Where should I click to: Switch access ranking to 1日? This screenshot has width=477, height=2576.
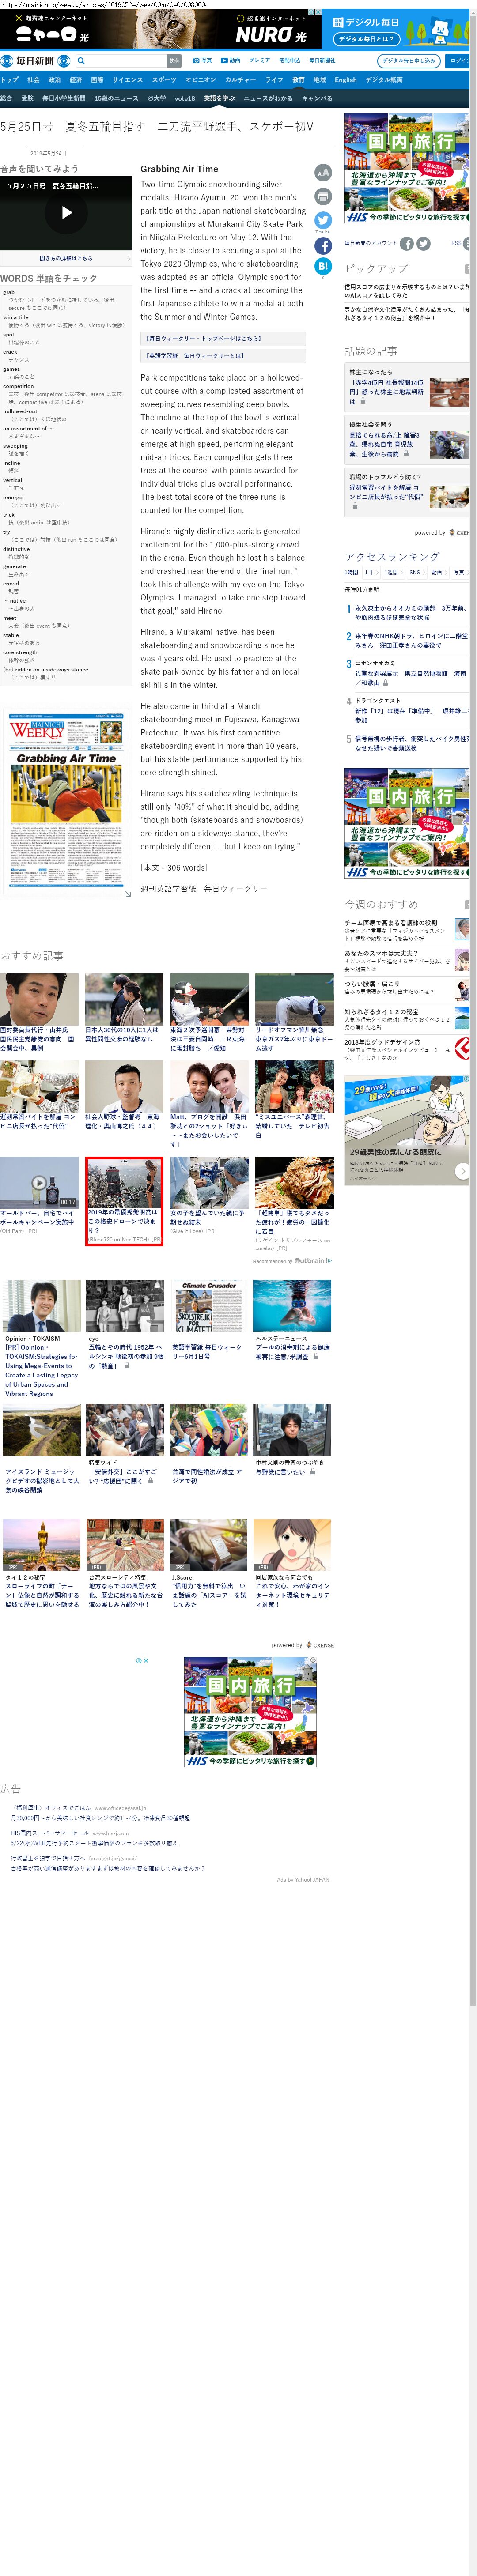tap(368, 573)
